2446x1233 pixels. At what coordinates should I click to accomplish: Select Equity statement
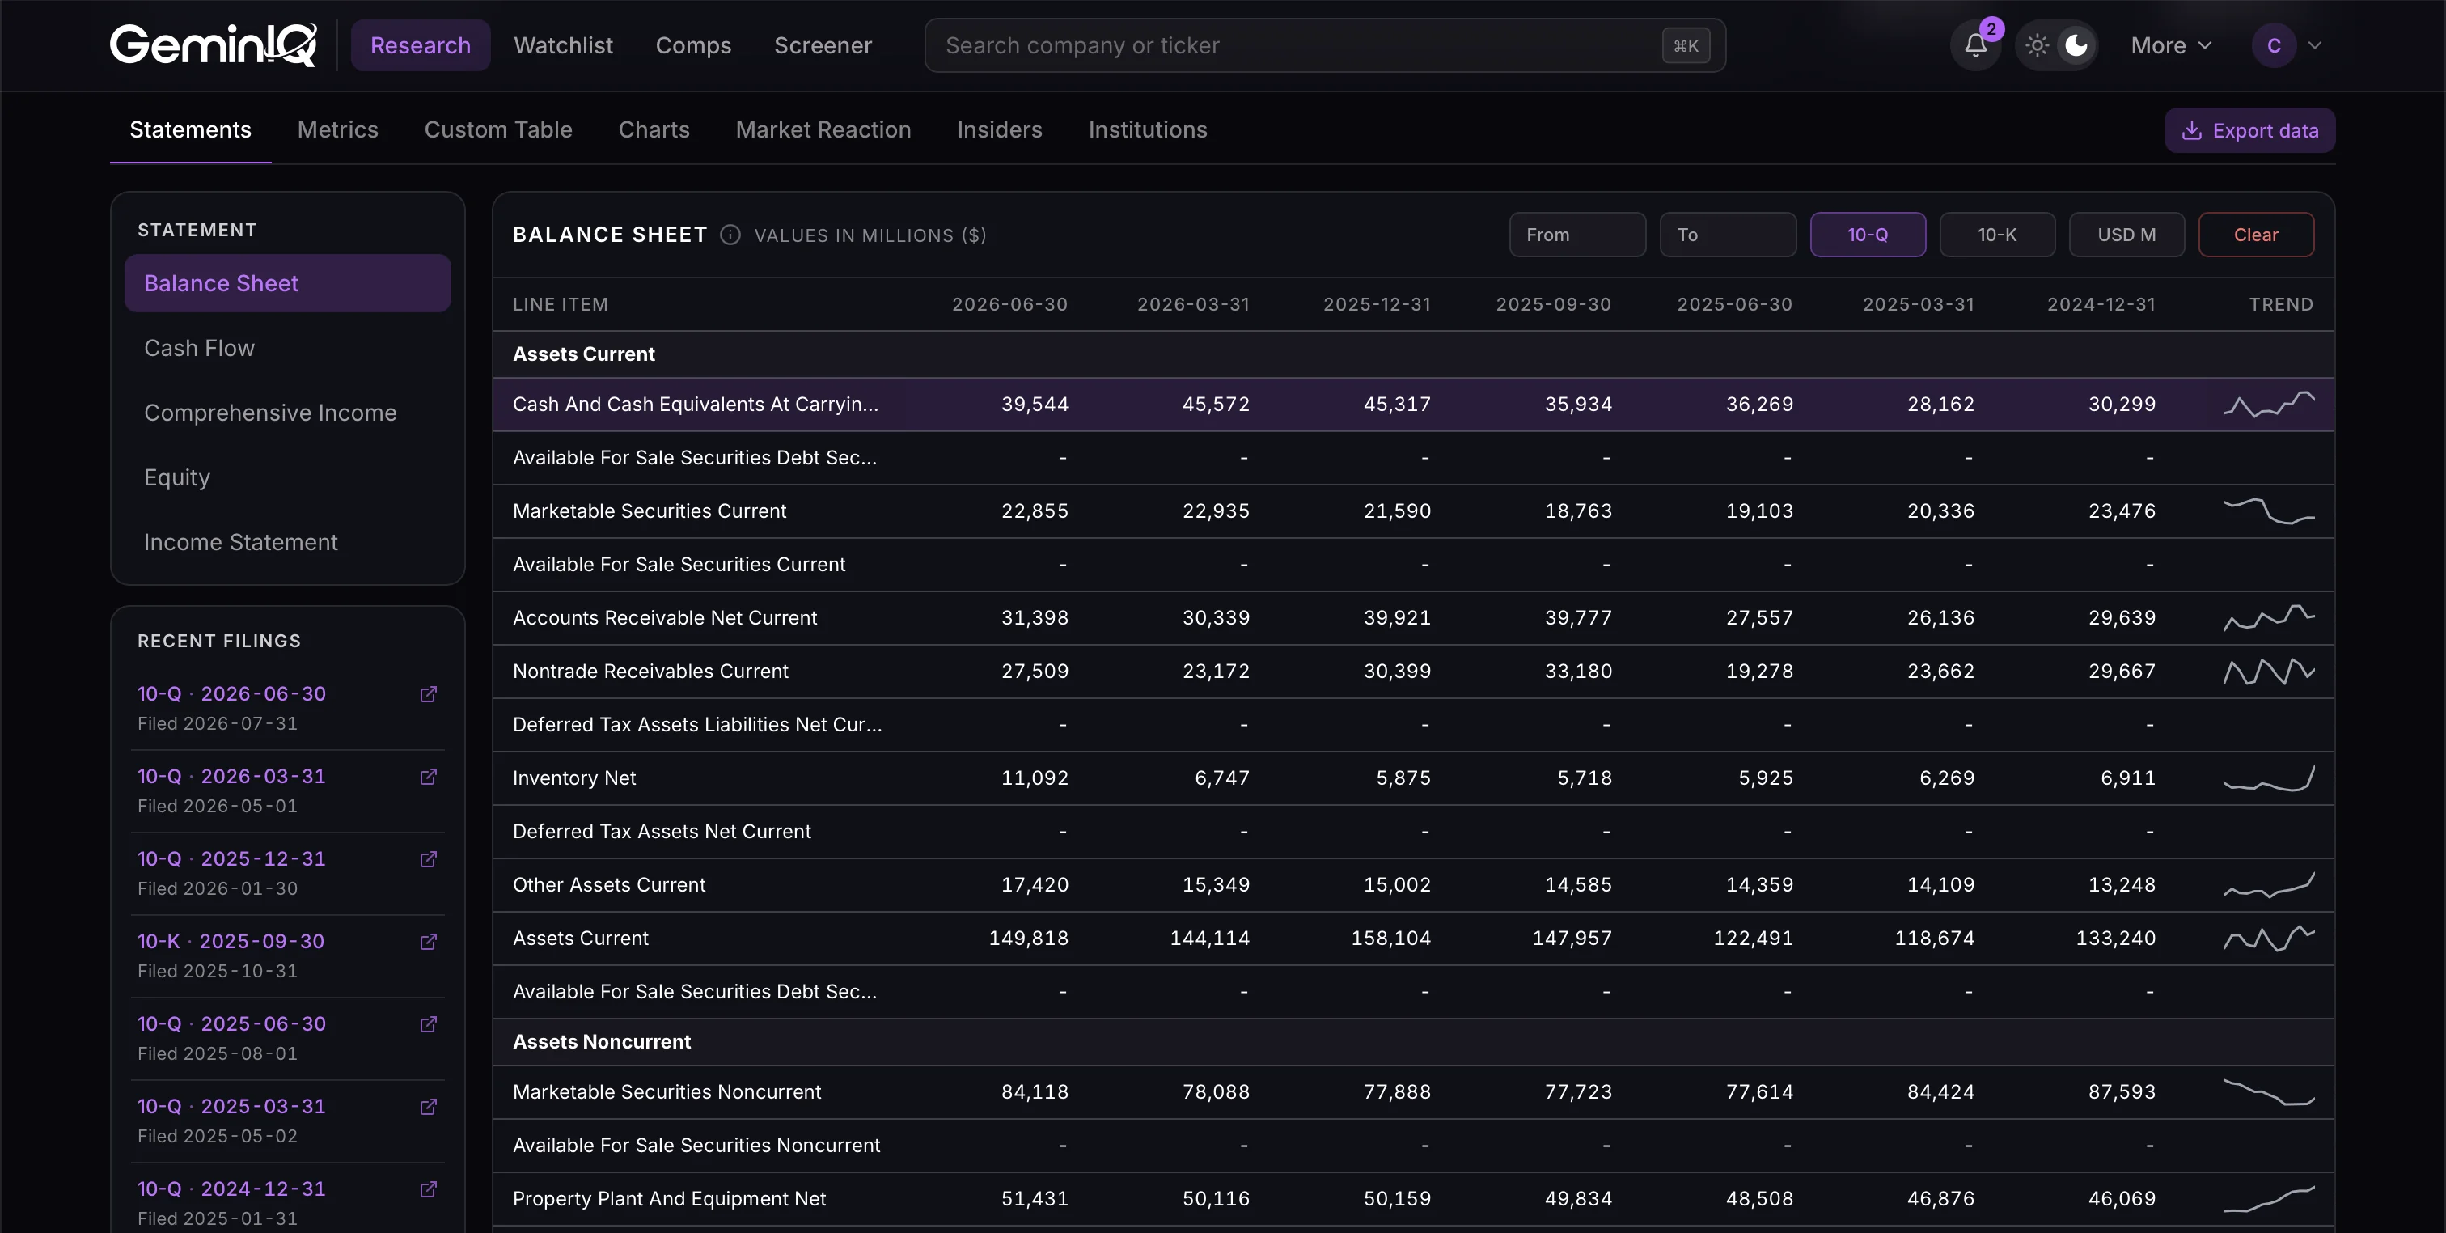(x=288, y=477)
